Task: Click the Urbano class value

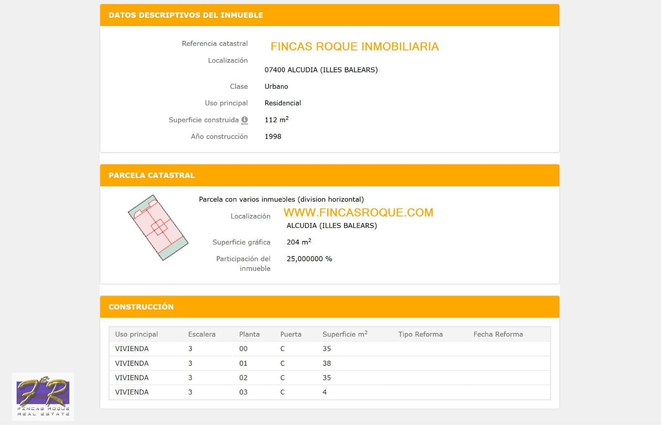Action: pos(276,86)
